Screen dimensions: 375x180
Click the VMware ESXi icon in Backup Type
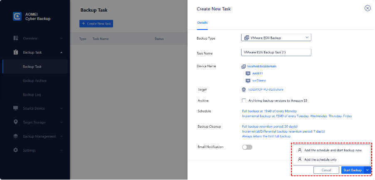(x=247, y=38)
